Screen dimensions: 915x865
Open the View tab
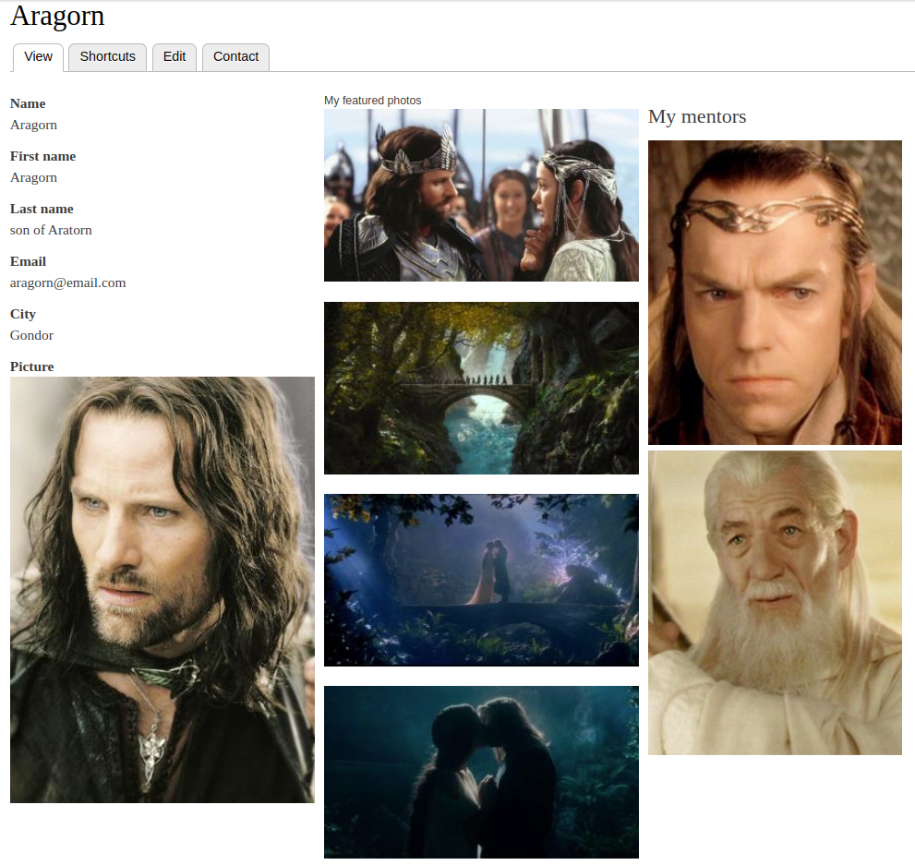point(38,57)
